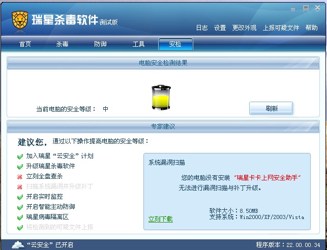The width and height of the screenshot is (327, 250).
Task: Select suggestion 升级瑞星杀毒软件
Action: 50,166
